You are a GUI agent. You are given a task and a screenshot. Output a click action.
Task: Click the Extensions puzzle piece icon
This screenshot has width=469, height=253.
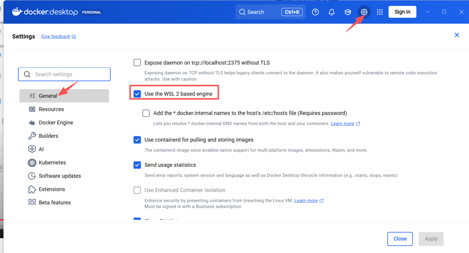pyautogui.click(x=32, y=189)
